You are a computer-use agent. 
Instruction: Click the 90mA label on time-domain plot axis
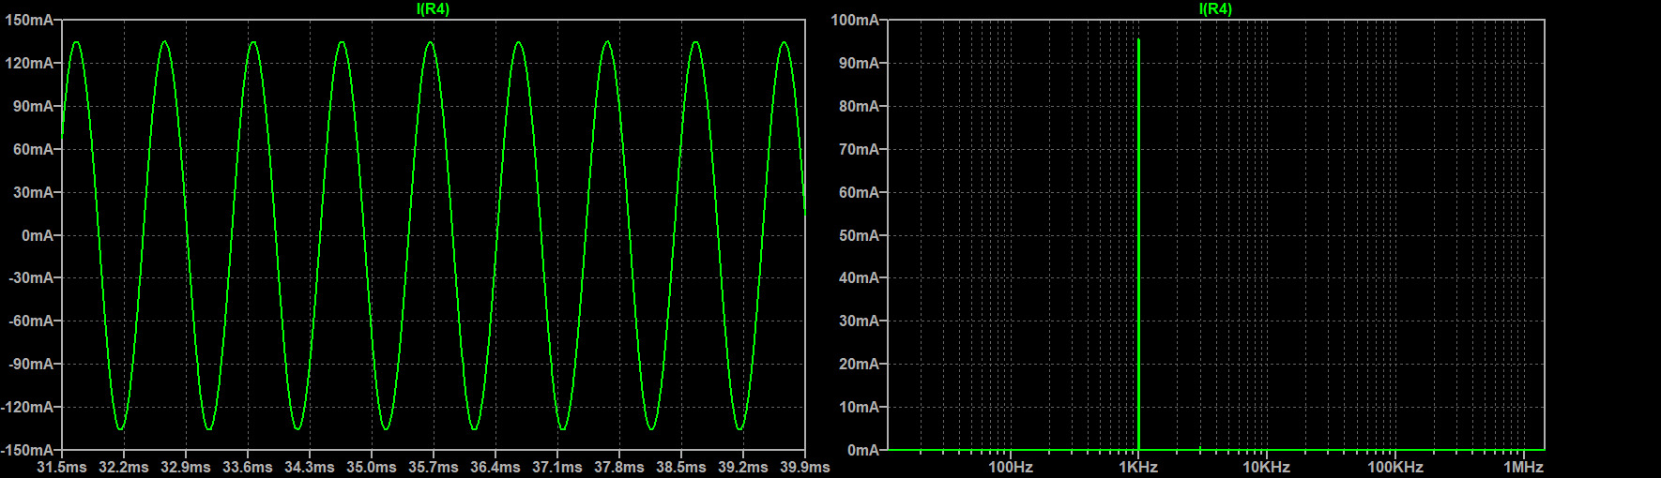point(33,106)
